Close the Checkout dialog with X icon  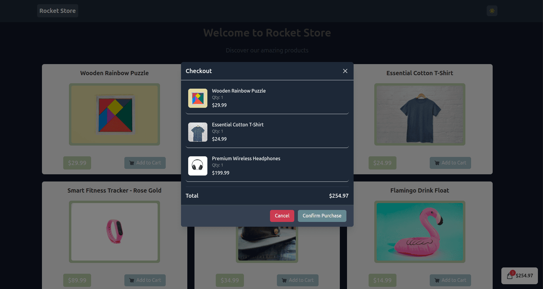[345, 71]
